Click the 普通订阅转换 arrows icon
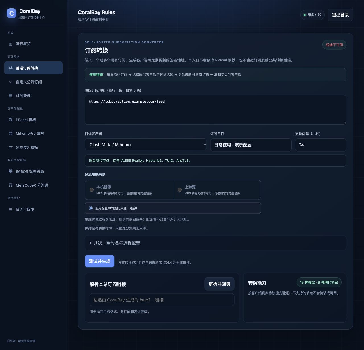Image resolution: width=364 pixels, height=350 pixels. pos(11,68)
